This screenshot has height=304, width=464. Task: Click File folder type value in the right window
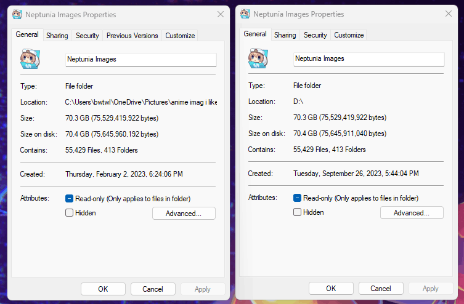pos(307,86)
